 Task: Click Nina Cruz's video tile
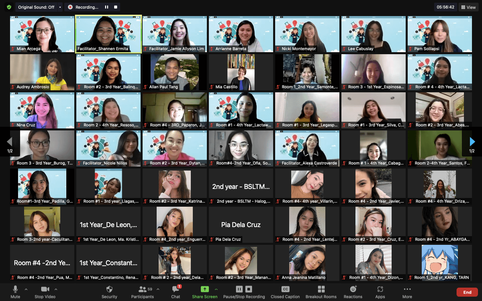pyautogui.click(x=42, y=110)
